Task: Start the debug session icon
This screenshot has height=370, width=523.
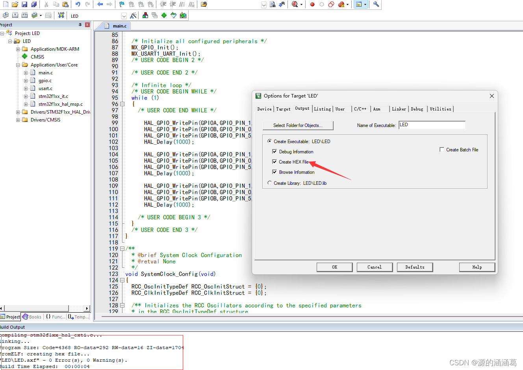Action: pyautogui.click(x=295, y=4)
